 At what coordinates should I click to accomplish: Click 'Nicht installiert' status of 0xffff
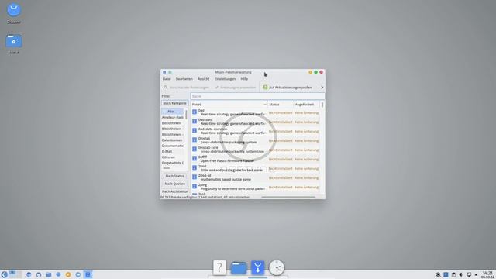281,160
